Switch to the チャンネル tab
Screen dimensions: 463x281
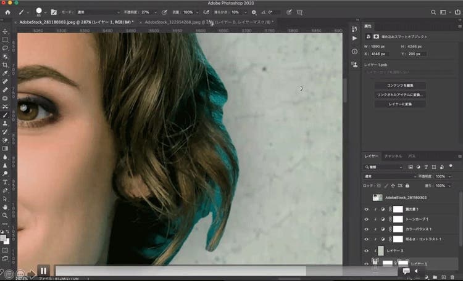pos(393,157)
